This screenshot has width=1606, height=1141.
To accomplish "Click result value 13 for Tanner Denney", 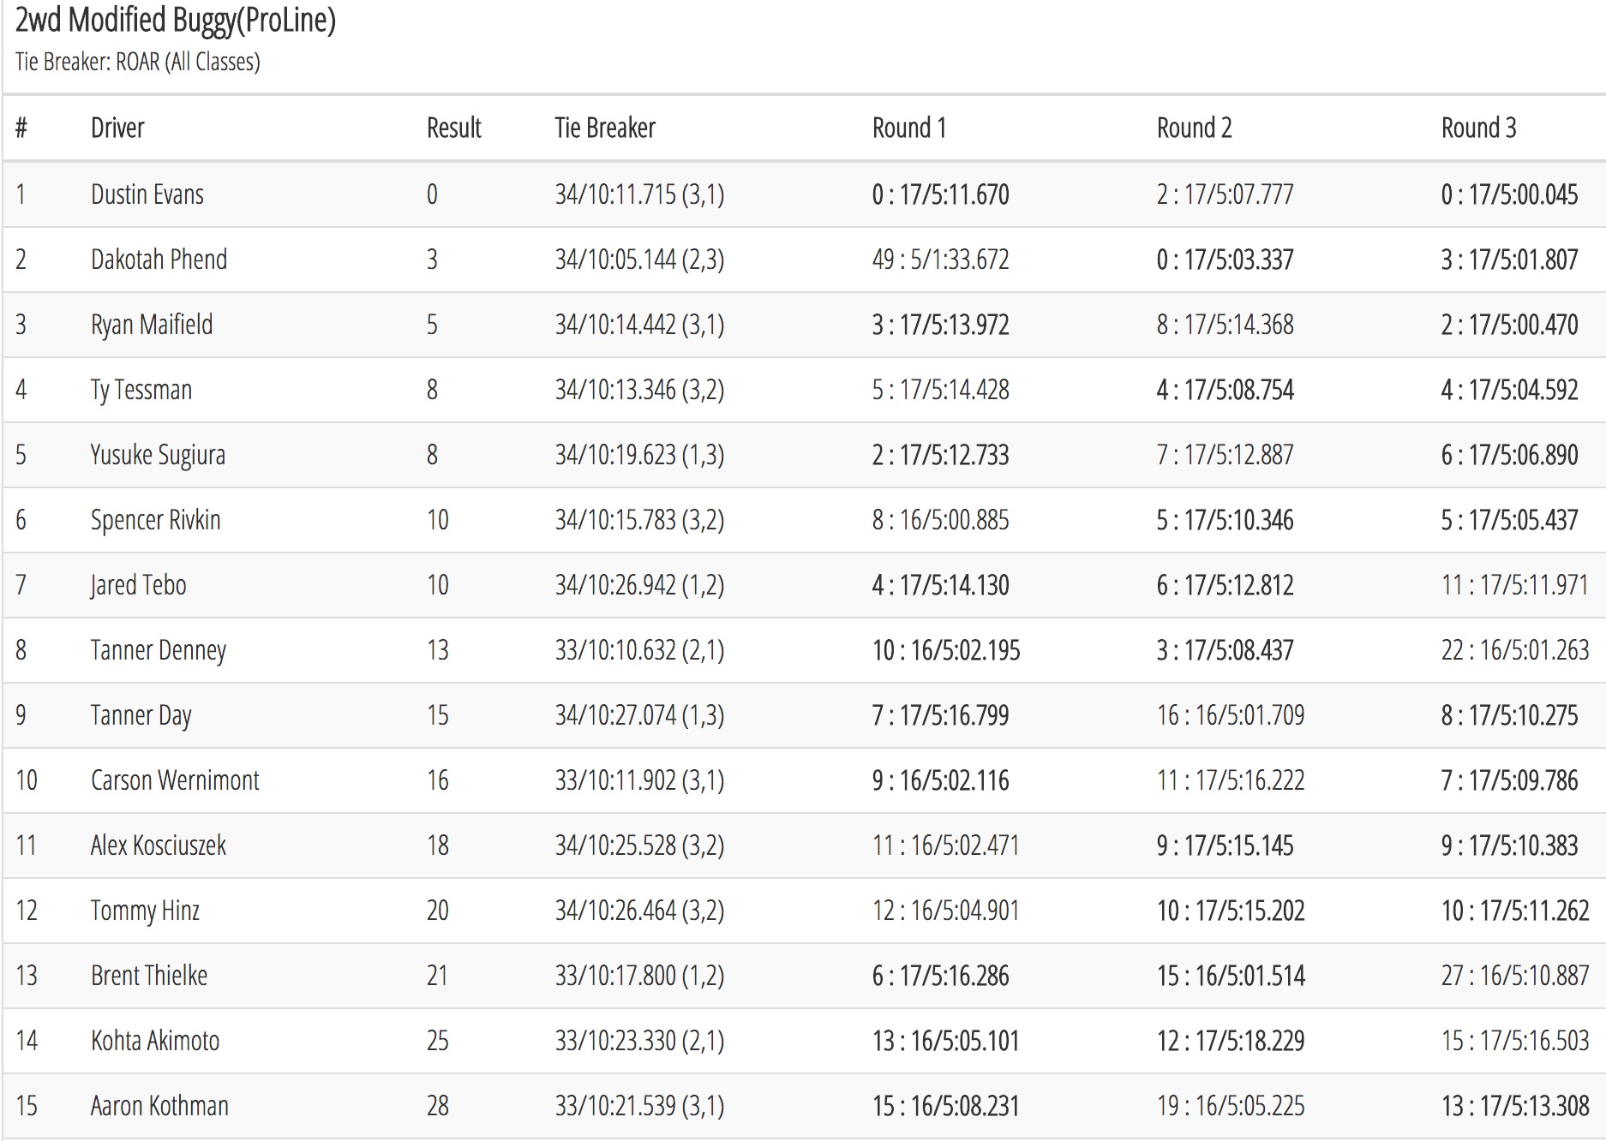I will tap(438, 650).
